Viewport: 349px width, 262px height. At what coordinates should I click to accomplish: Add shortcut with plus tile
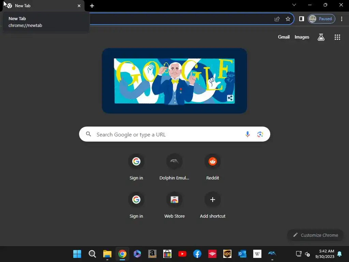point(213,205)
